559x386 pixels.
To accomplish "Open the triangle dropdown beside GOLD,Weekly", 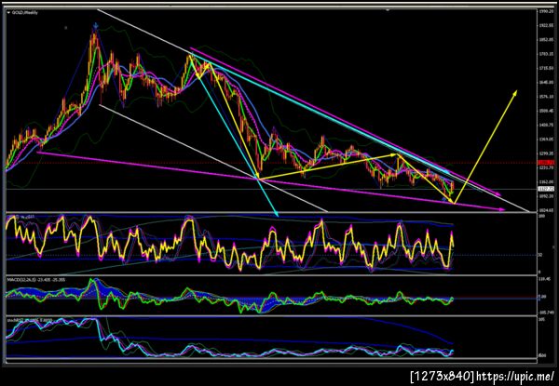I will coord(9,12).
